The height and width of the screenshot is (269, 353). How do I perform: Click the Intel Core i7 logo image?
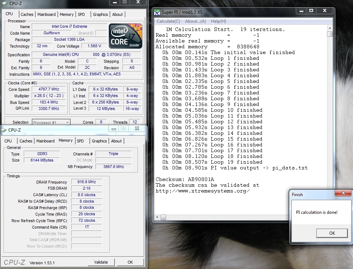126,36
